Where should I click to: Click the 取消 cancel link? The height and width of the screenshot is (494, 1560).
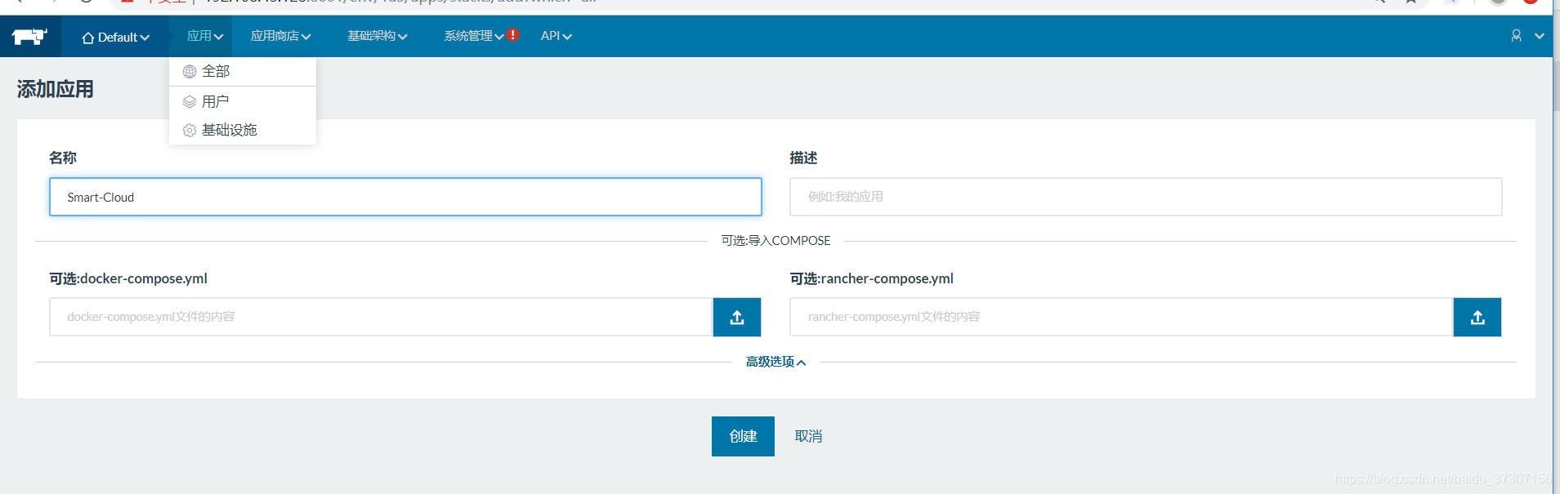pos(808,436)
